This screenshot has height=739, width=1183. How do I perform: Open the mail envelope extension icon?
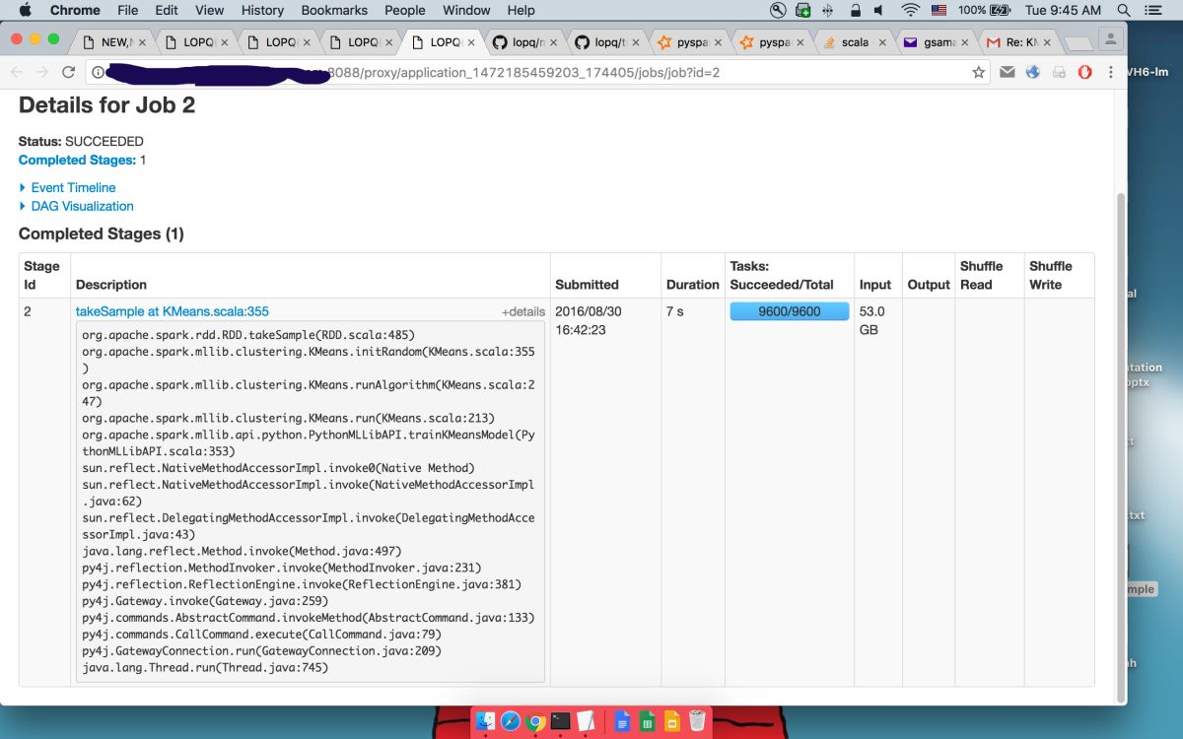1007,72
